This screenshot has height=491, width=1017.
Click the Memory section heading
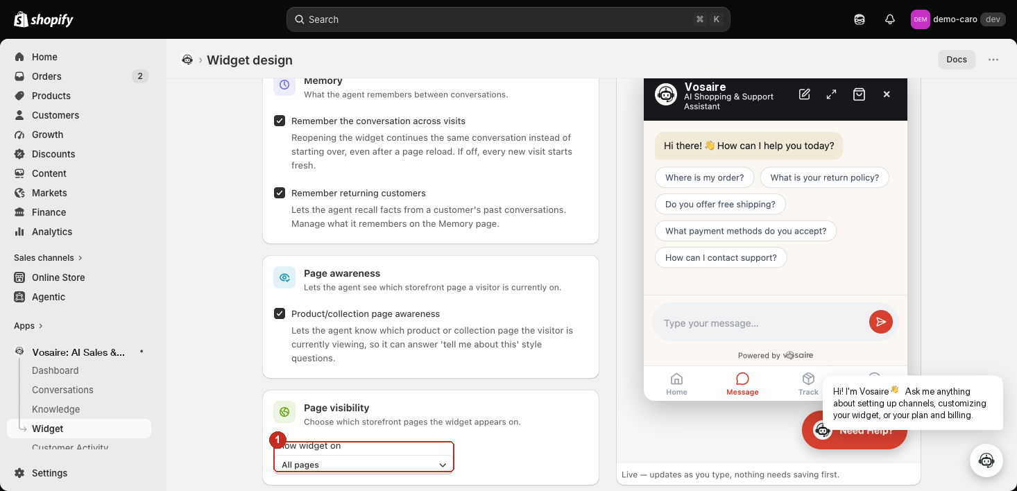pos(323,81)
